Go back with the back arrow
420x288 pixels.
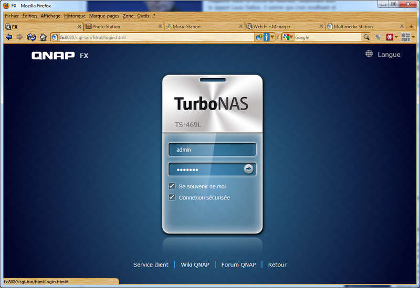(9, 37)
